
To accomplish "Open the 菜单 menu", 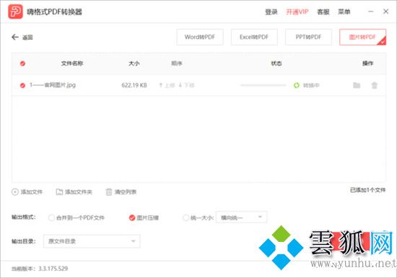I will click(x=344, y=12).
